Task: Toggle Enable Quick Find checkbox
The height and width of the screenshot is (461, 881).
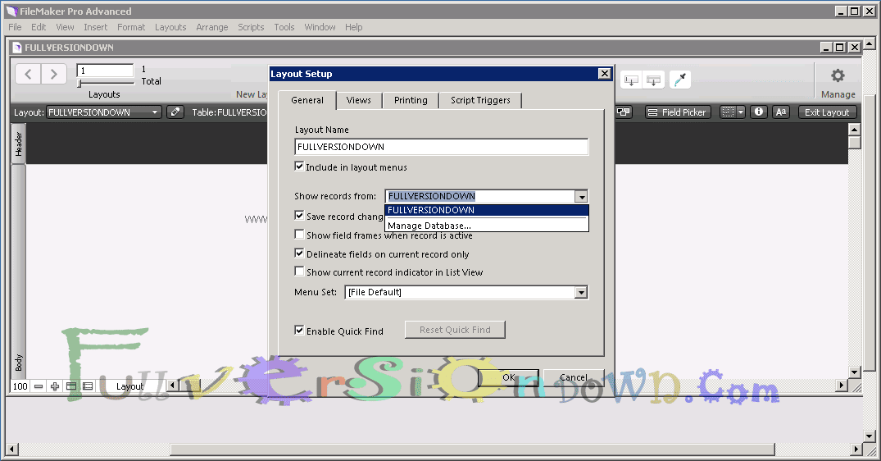Action: coord(299,331)
